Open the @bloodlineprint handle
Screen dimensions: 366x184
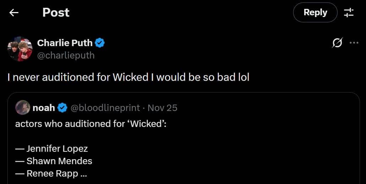pos(106,108)
